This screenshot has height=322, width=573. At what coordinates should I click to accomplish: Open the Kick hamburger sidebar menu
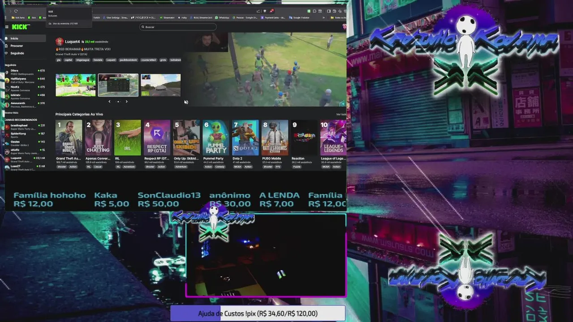pos(7,27)
